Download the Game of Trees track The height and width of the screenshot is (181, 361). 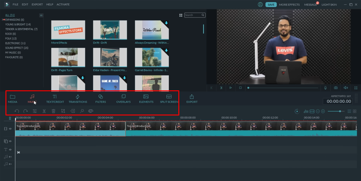click(124, 78)
